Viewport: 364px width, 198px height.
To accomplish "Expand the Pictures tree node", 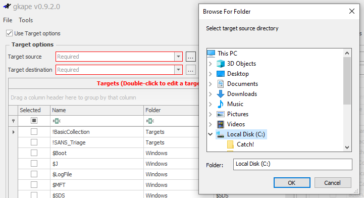I will (x=211, y=114).
